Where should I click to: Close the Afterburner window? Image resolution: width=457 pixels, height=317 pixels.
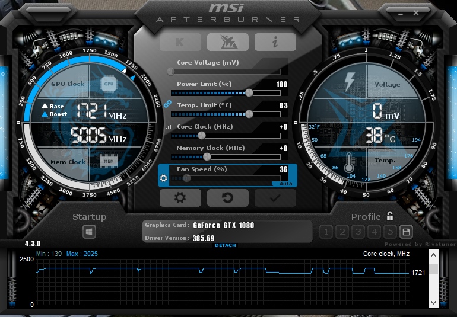pyautogui.click(x=416, y=13)
